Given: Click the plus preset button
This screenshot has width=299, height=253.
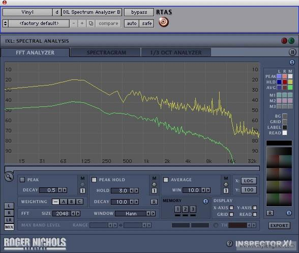Looking at the screenshot, I should pyautogui.click(x=82, y=23).
